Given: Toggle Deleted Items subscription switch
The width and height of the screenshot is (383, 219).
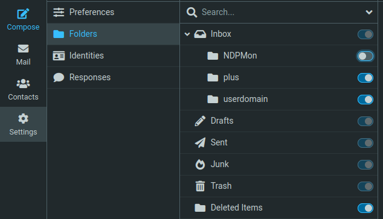Looking at the screenshot, I should (x=365, y=208).
